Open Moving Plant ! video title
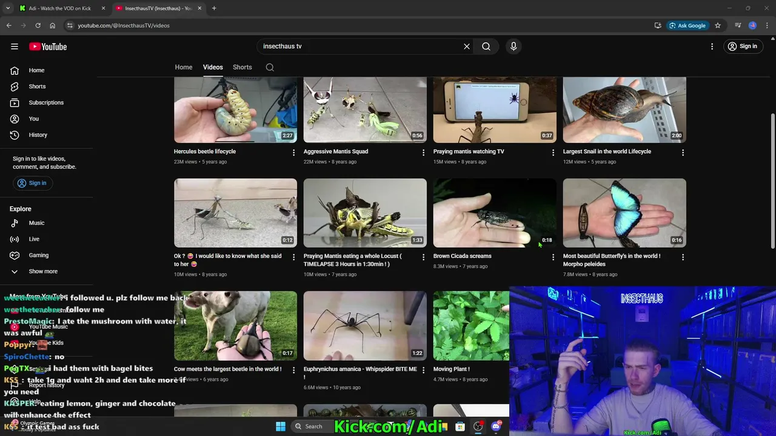This screenshot has height=436, width=776. pos(452,369)
